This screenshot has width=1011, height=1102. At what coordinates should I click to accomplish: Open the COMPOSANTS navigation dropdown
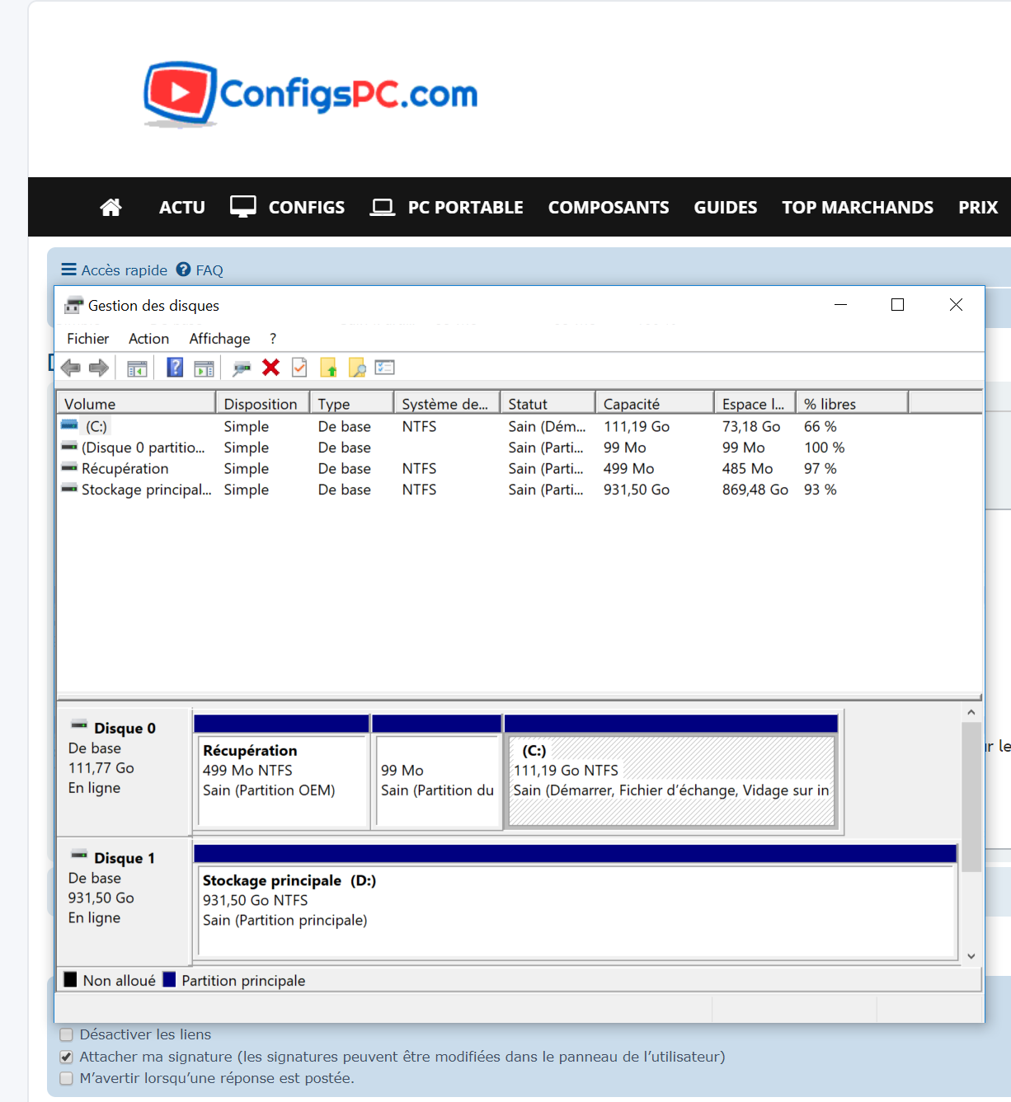[609, 208]
